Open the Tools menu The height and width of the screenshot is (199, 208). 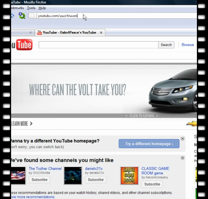point(31,8)
